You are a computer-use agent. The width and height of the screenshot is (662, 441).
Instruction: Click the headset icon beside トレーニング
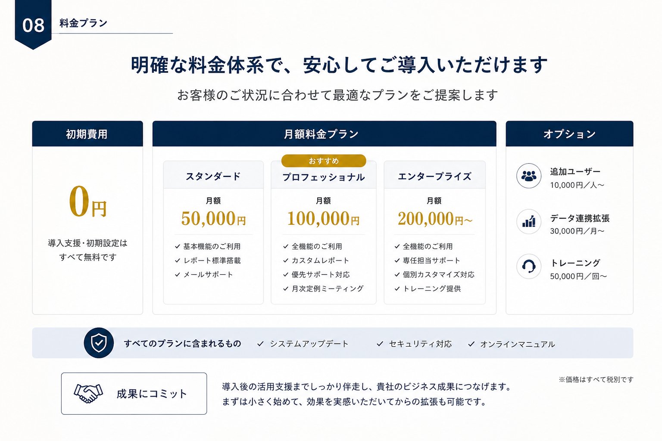coord(528,267)
